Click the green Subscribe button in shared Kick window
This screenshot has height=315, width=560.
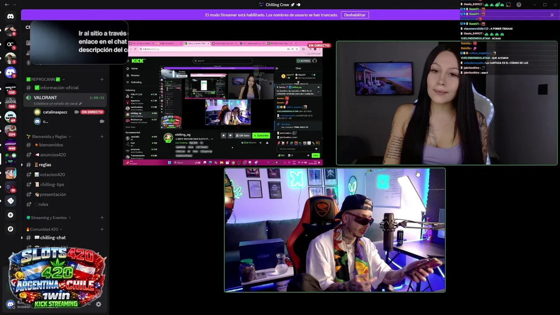[x=261, y=136]
